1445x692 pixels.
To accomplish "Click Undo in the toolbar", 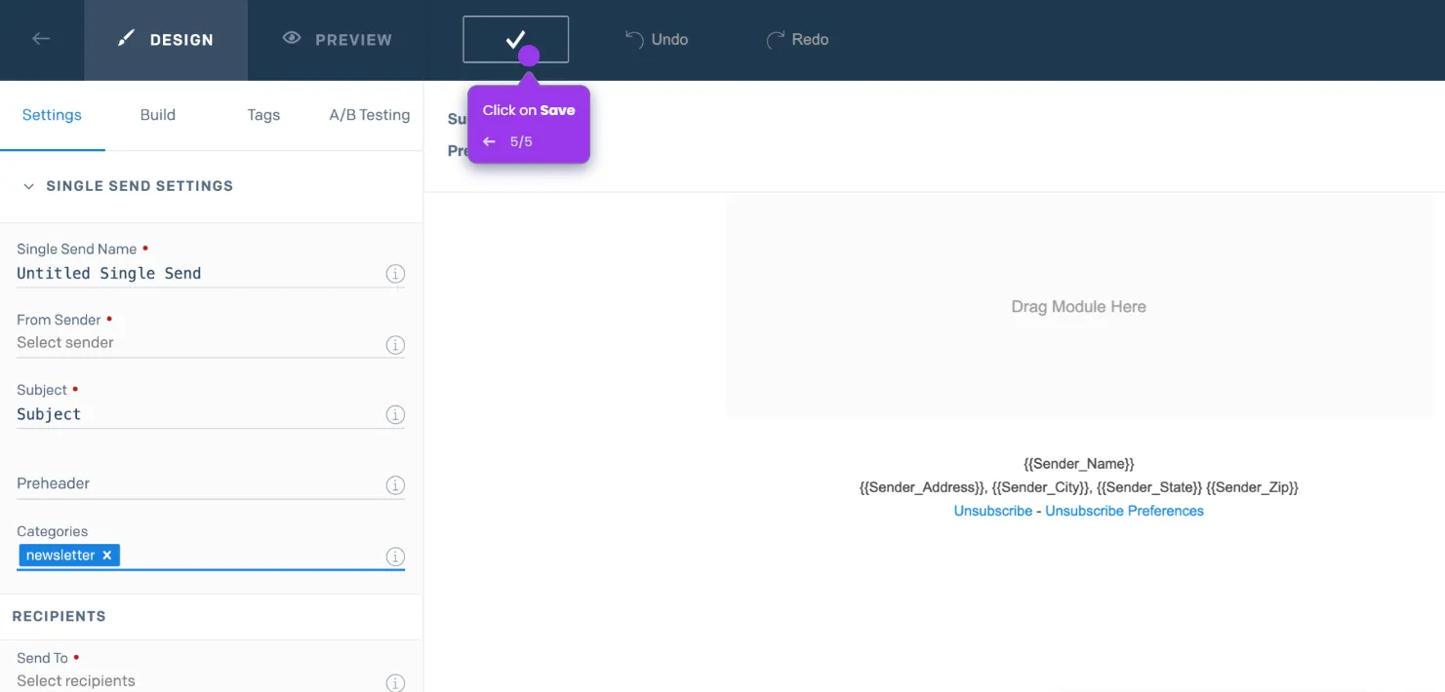I will (x=657, y=39).
